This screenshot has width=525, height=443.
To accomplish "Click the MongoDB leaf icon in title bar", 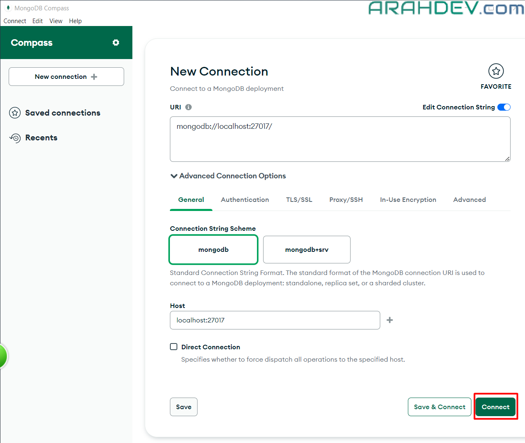I will click(x=8, y=8).
